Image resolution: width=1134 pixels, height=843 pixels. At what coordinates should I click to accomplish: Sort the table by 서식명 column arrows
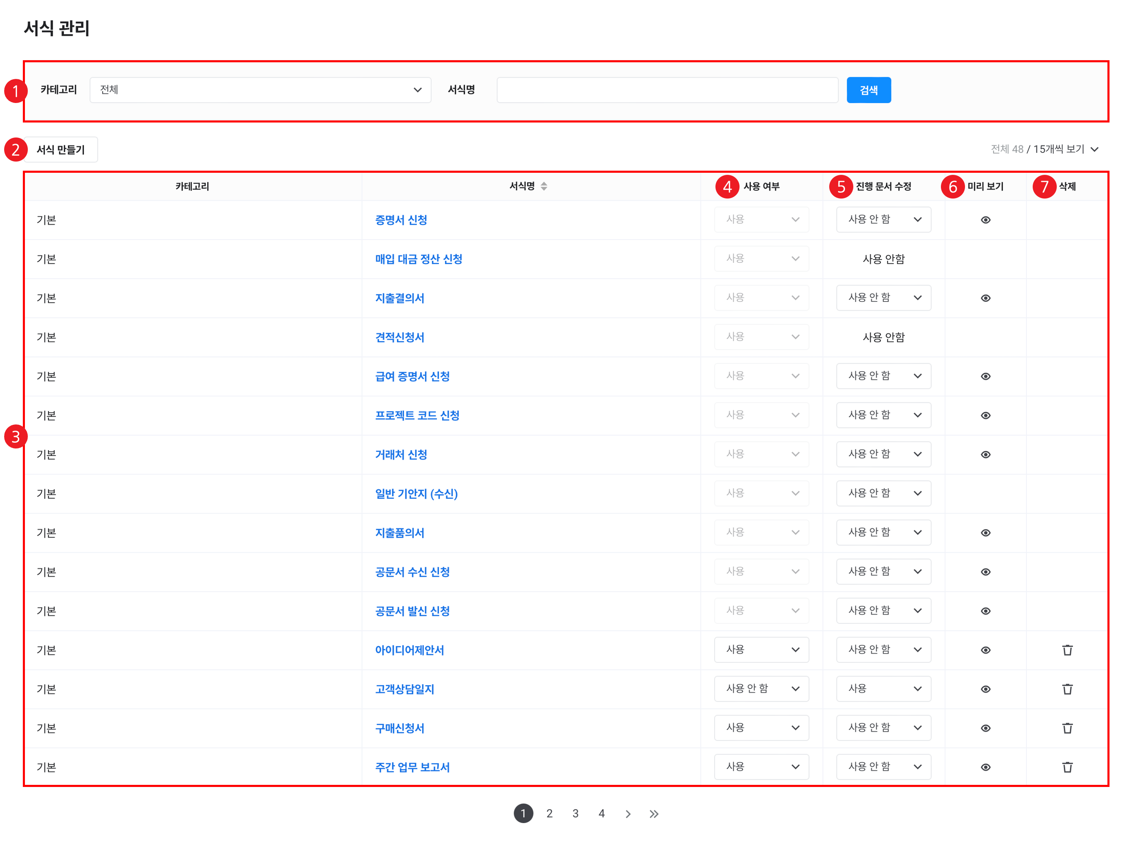click(544, 186)
